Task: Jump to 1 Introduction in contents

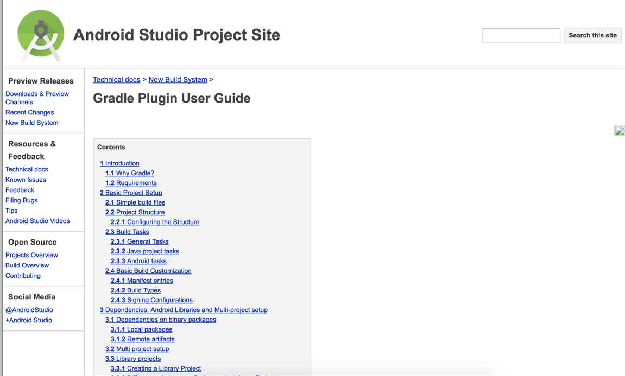Action: (x=119, y=163)
